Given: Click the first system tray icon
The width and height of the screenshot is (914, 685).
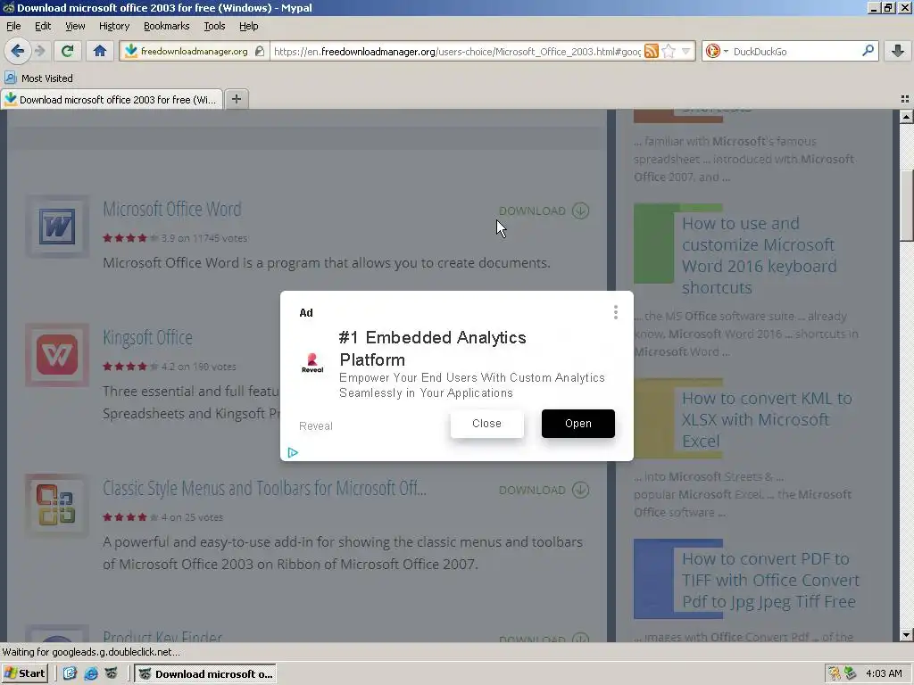Looking at the screenshot, I should point(835,673).
